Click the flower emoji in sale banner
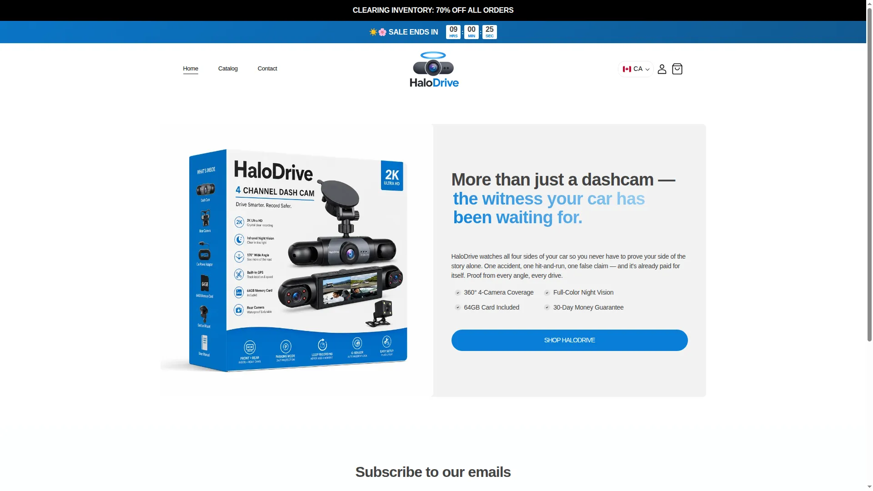 coord(382,32)
